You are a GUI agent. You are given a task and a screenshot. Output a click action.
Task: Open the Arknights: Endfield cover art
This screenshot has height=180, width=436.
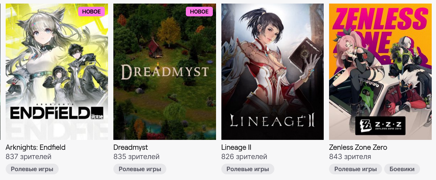pyautogui.click(x=57, y=72)
